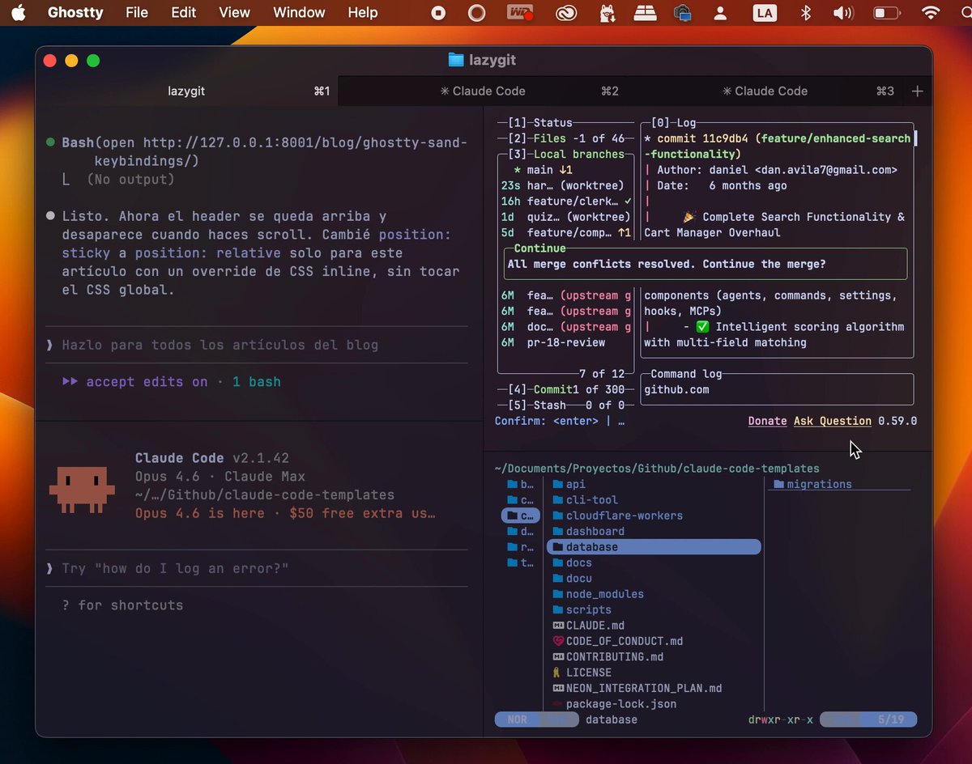
Task: Click the Bluetooth icon in menu bar
Action: [x=805, y=12]
